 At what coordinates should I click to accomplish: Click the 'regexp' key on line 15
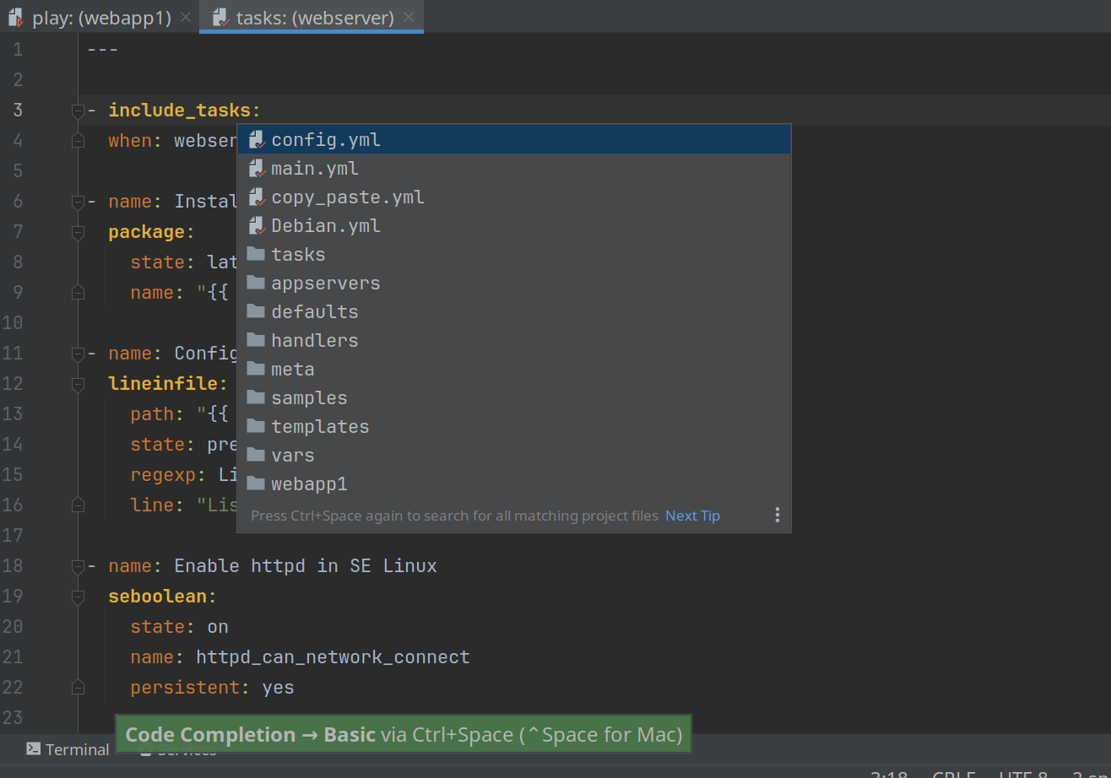(163, 475)
